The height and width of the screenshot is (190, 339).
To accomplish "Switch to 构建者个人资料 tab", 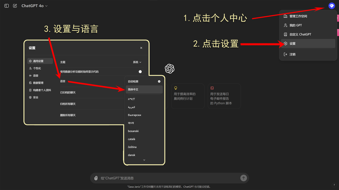I will click(x=40, y=90).
